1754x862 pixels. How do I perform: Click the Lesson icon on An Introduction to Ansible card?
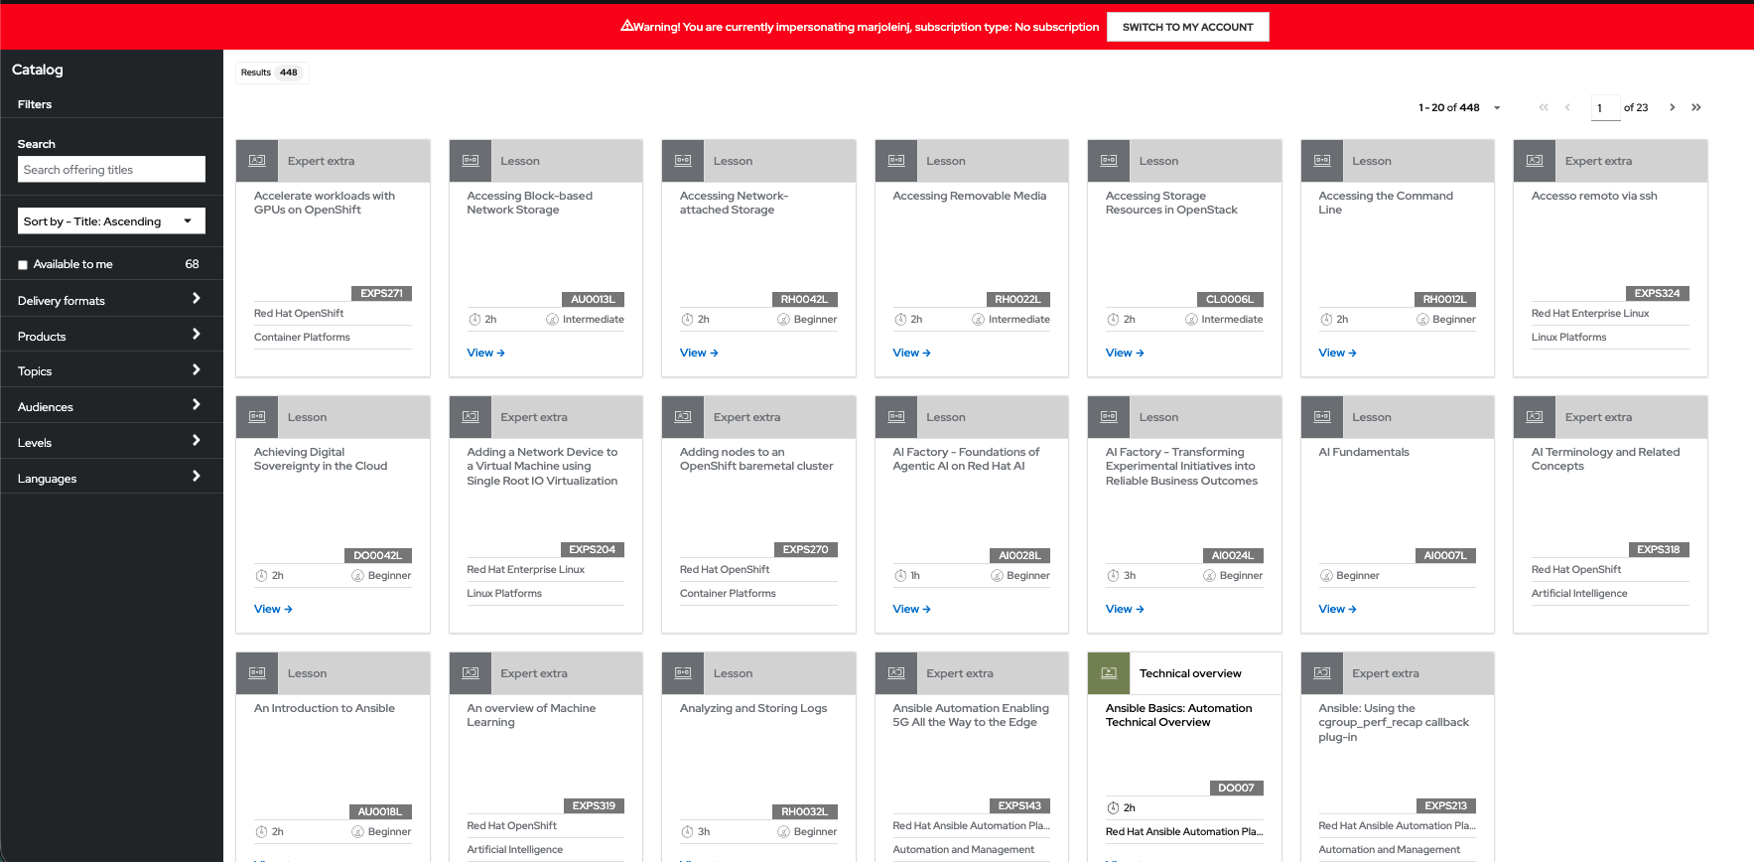click(x=257, y=673)
